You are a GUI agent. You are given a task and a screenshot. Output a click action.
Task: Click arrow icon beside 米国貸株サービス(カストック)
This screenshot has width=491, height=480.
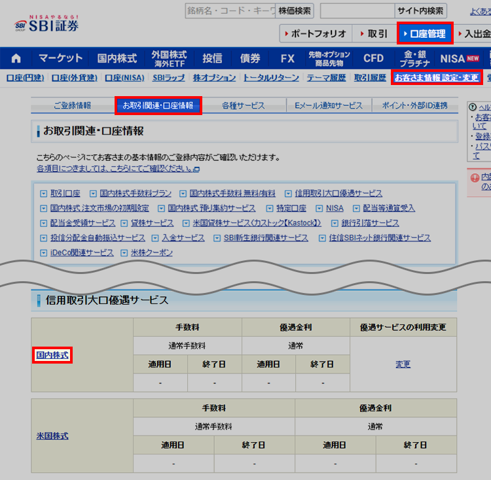pyautogui.click(x=186, y=223)
